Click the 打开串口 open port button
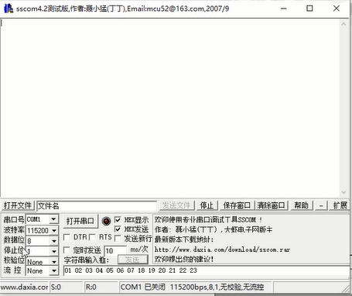The width and height of the screenshot is (352, 296). (80, 221)
